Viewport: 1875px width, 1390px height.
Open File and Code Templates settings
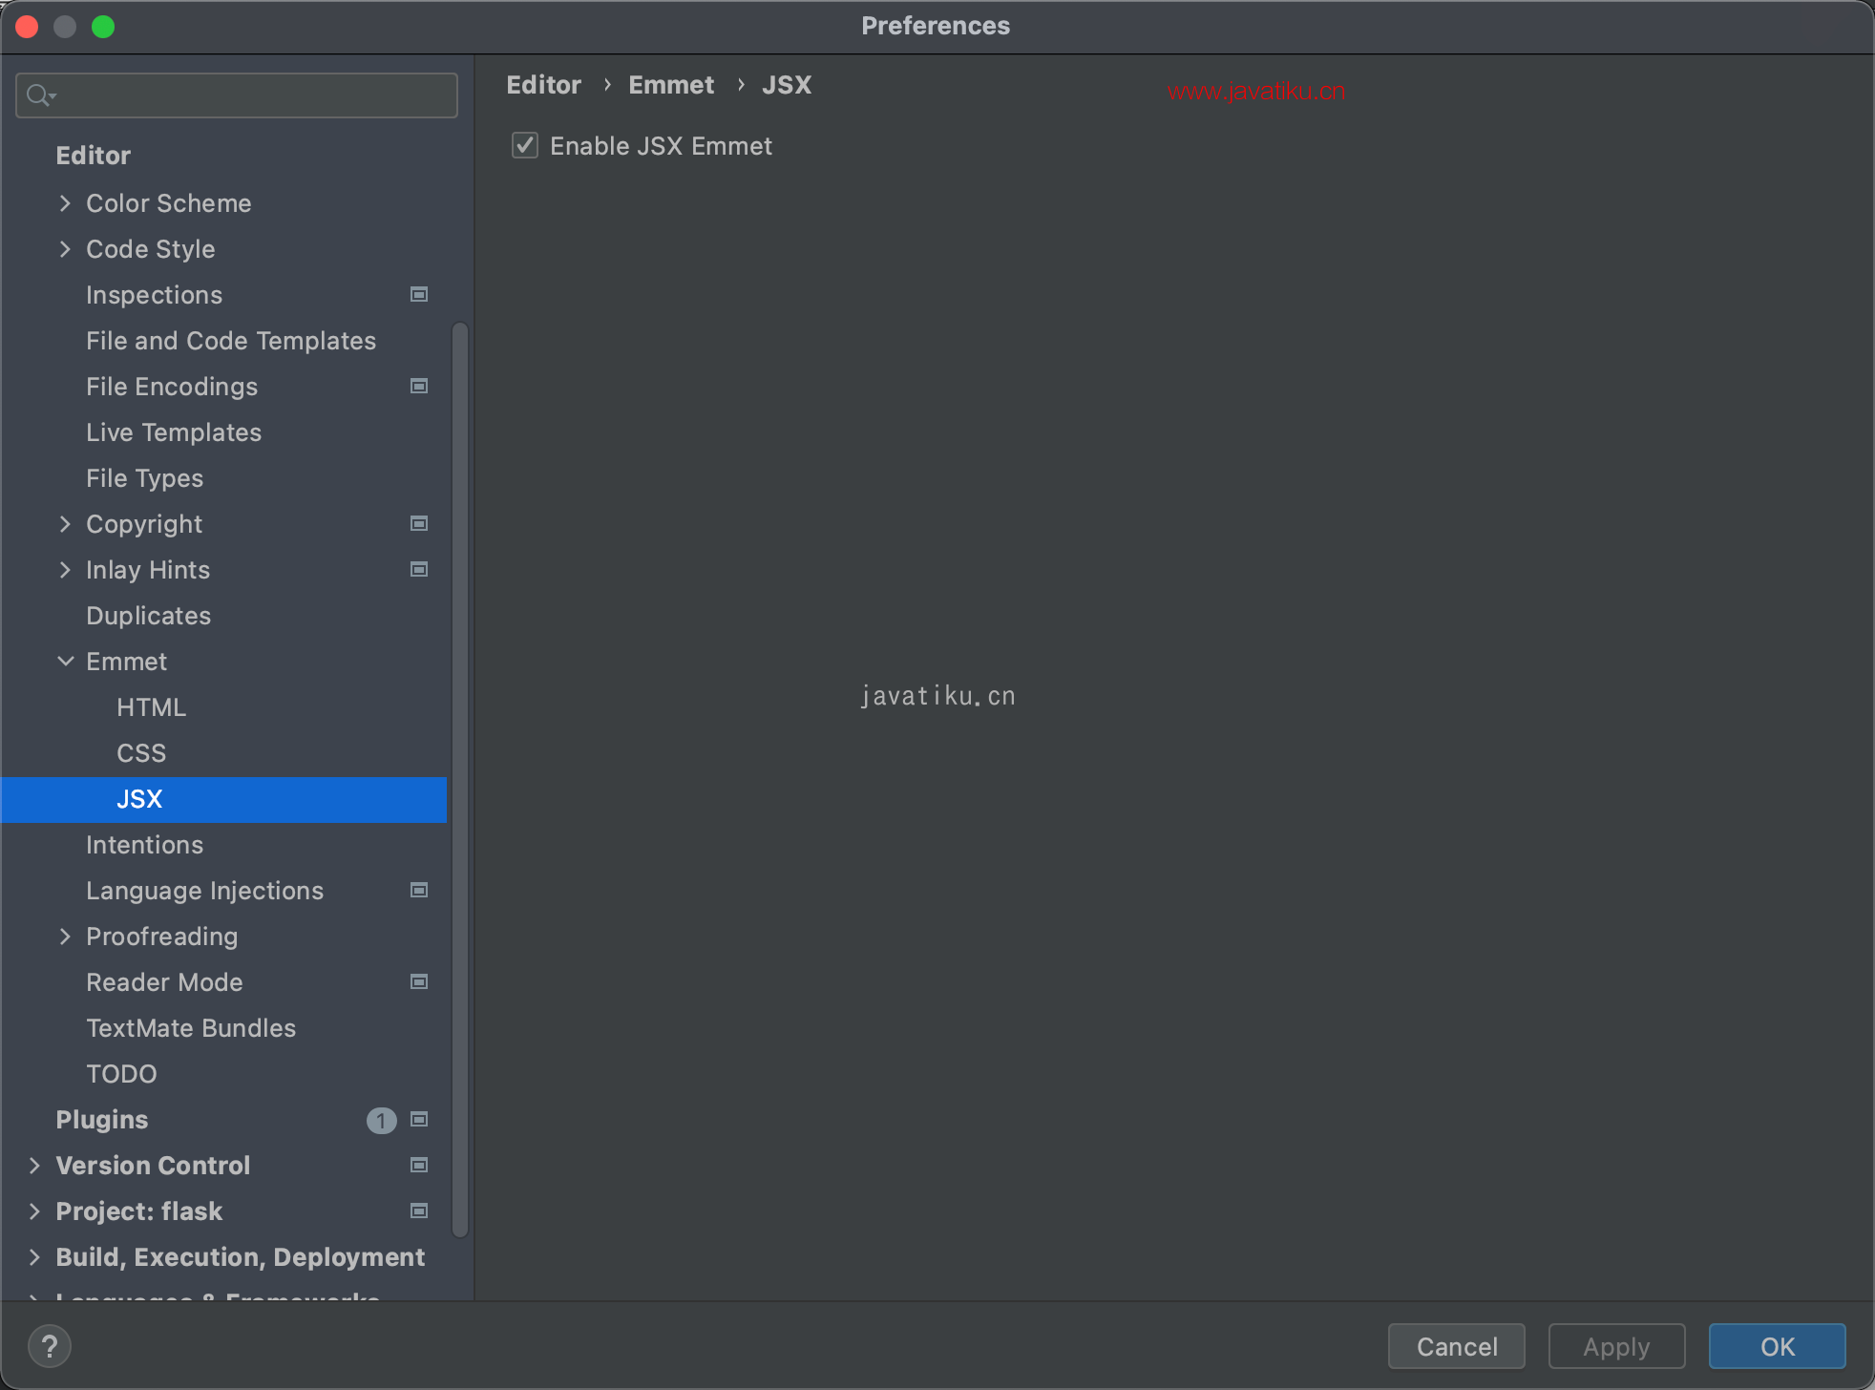[x=231, y=341]
